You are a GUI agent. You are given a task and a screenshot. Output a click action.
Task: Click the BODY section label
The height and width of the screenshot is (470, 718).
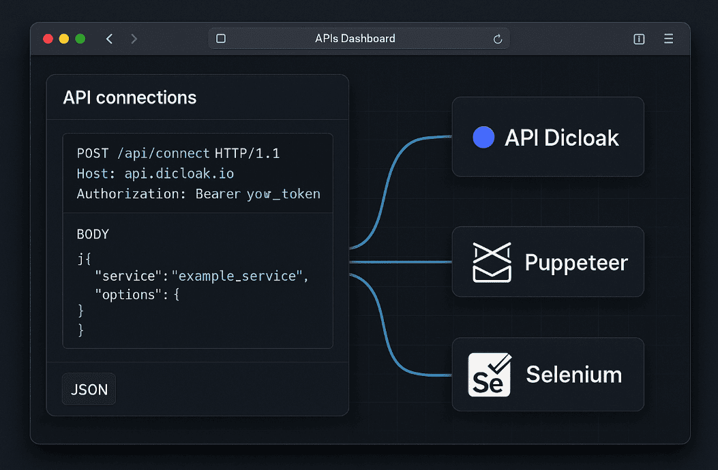(93, 234)
